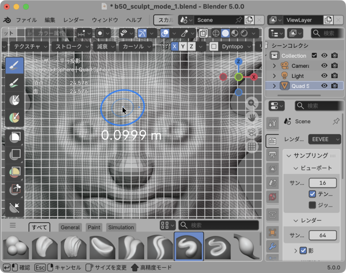Select the Blob three-spheres brush thumbnail
Screen dimensions: 346x273
pyautogui.click(x=16, y=246)
